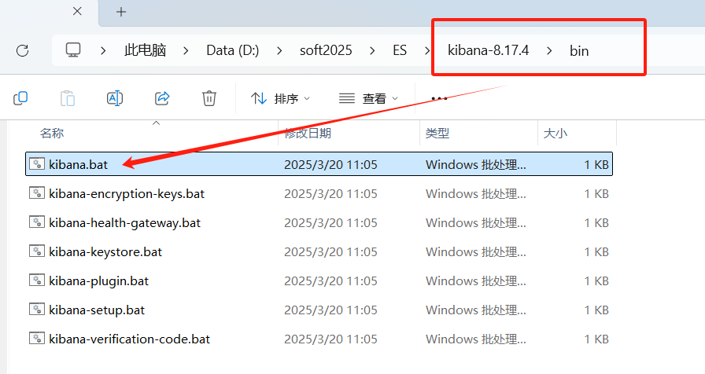Screen dimensions: 705x374
Task: Sort by 类型 column header
Action: tap(437, 133)
